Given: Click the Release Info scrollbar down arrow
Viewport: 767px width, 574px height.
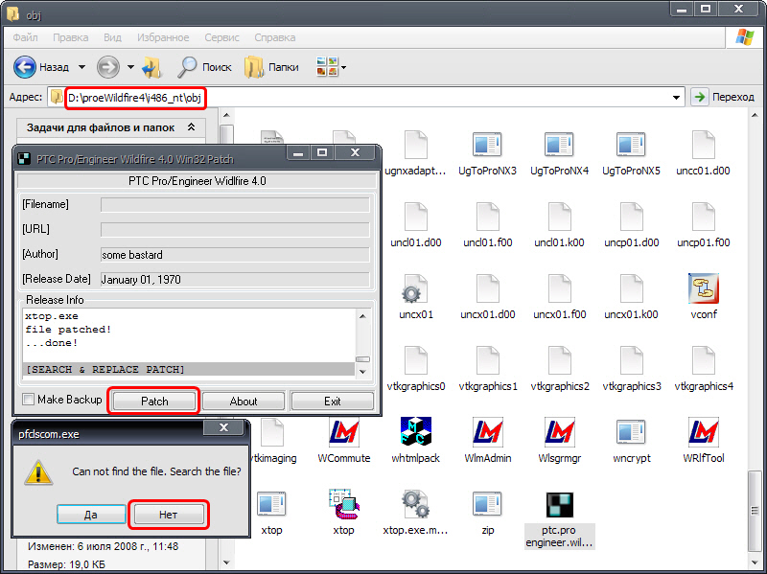Looking at the screenshot, I should coord(362,372).
